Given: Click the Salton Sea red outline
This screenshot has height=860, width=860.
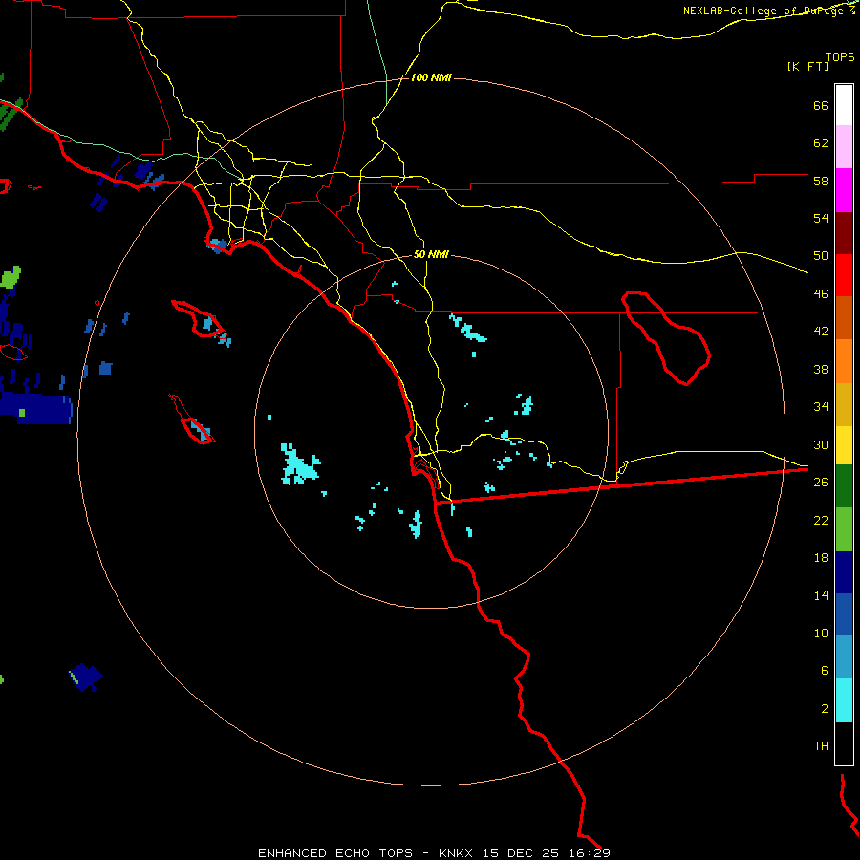Looking at the screenshot, I should click(x=666, y=338).
